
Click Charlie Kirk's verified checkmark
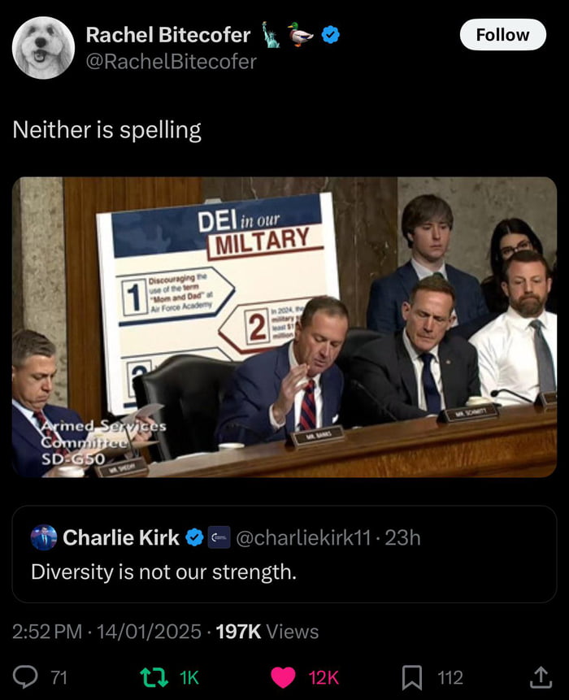(192, 537)
